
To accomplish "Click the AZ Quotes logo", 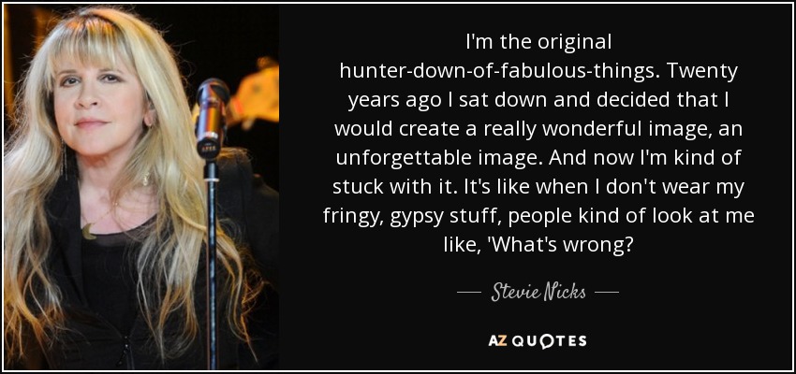I will coord(538,340).
